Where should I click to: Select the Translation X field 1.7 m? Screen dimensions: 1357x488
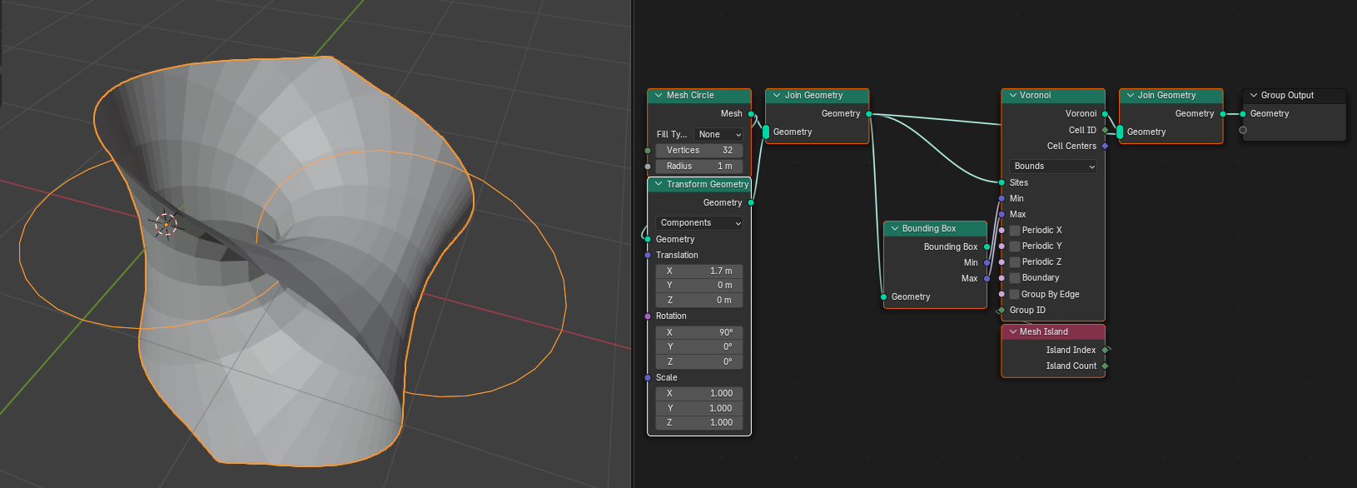point(699,271)
